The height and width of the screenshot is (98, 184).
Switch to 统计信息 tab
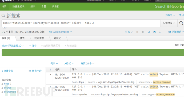pyautogui.click(x=39, y=38)
